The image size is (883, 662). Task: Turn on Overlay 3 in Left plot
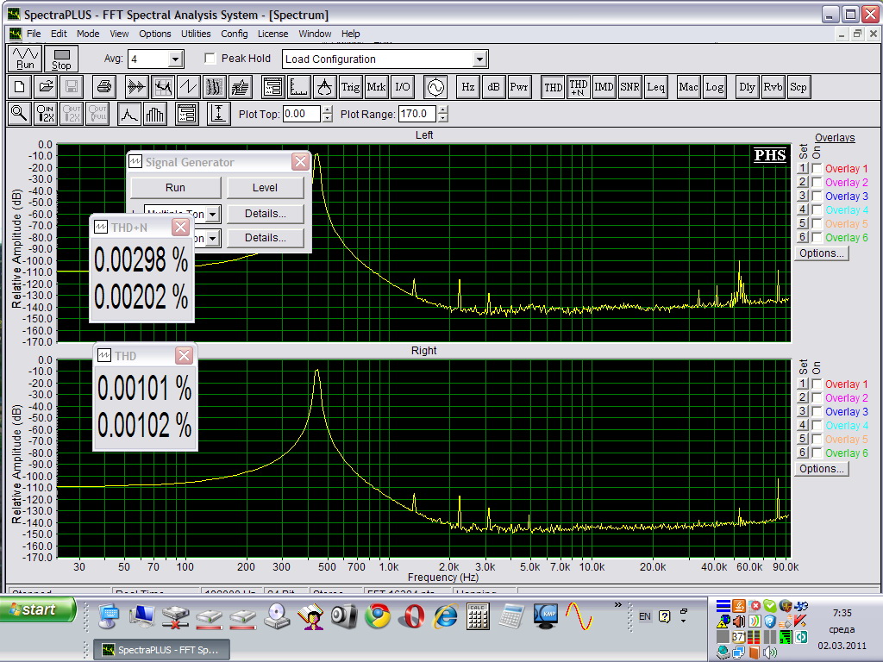coord(817,196)
